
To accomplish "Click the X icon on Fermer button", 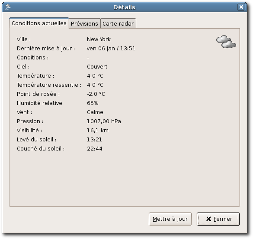I will tap(208, 219).
